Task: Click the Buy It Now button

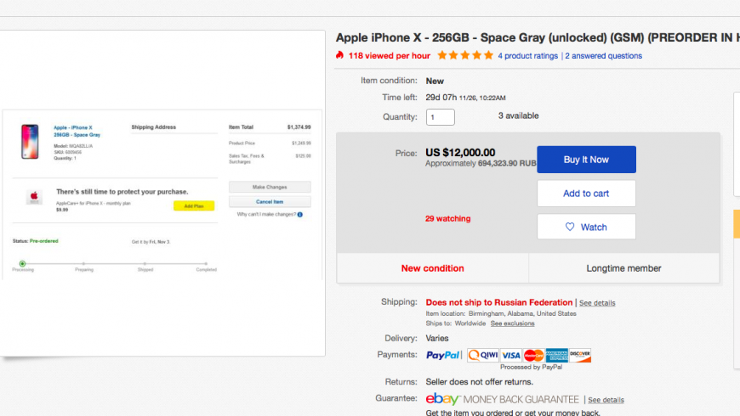Action: point(586,160)
